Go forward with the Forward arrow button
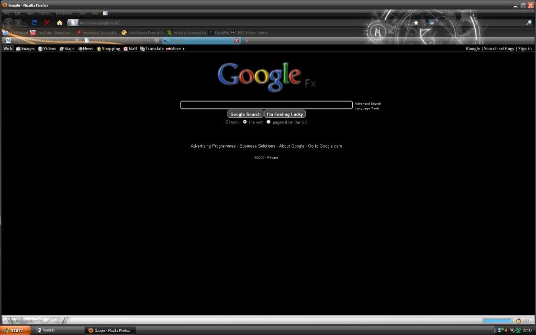The image size is (536, 335). pos(19,23)
